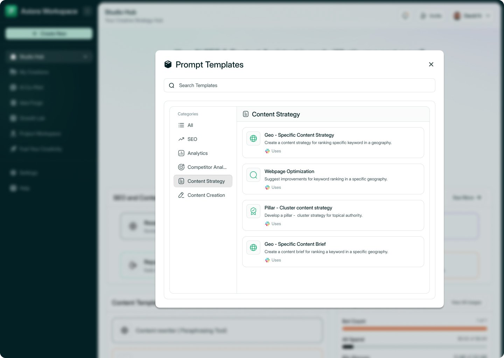The image size is (504, 358).
Task: Click the Prompt Templates box icon in header
Action: (x=168, y=64)
